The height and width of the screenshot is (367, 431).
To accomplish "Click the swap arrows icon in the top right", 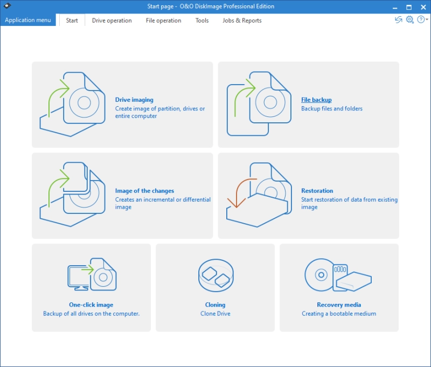I will pos(398,20).
